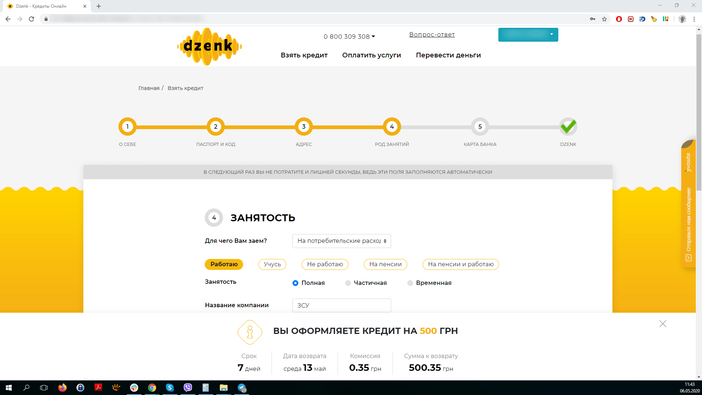Select Полная employment radio button
Image resolution: width=702 pixels, height=395 pixels.
pyautogui.click(x=295, y=283)
